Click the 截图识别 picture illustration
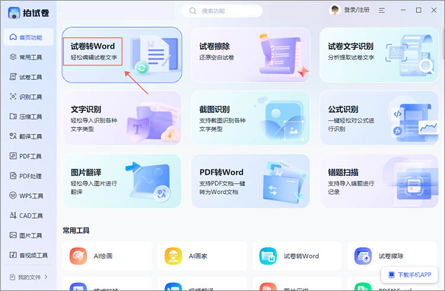This screenshot has height=291, width=445. (282, 119)
